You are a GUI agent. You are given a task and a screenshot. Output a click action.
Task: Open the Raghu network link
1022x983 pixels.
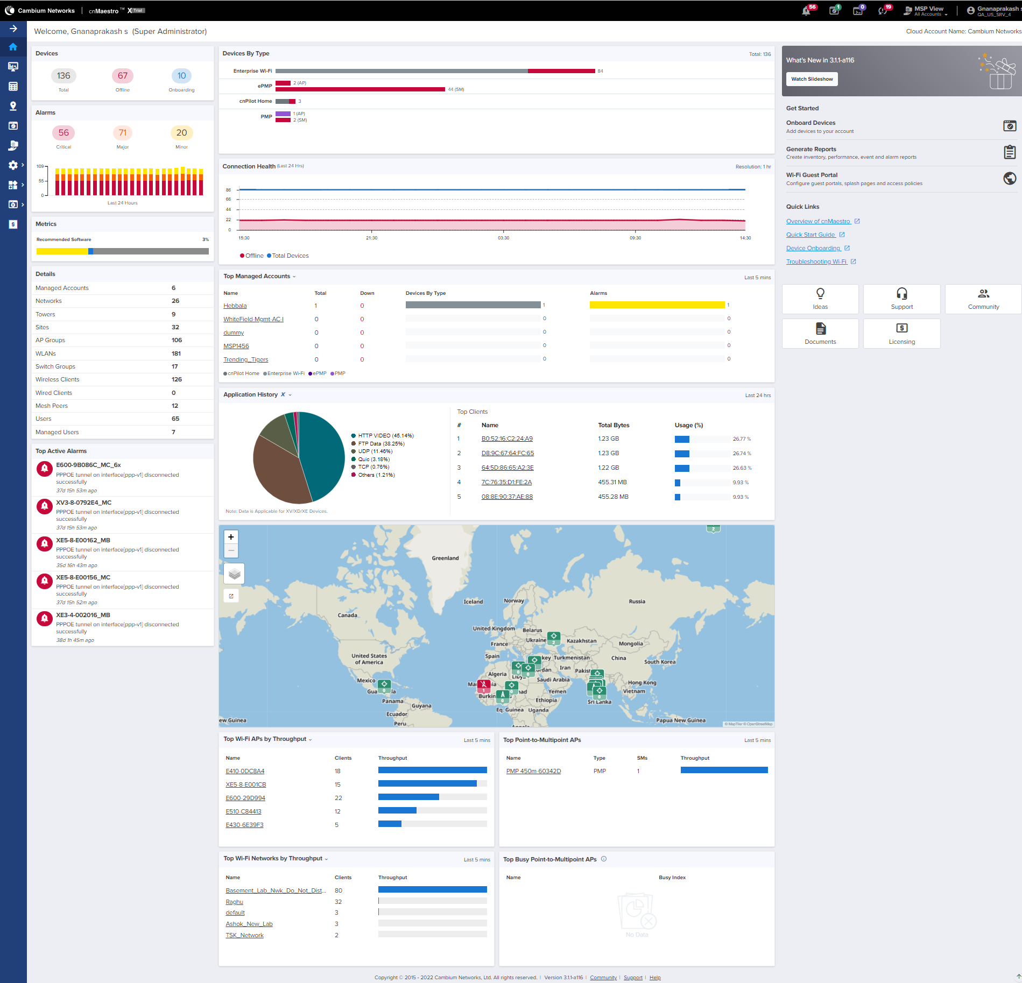(234, 902)
